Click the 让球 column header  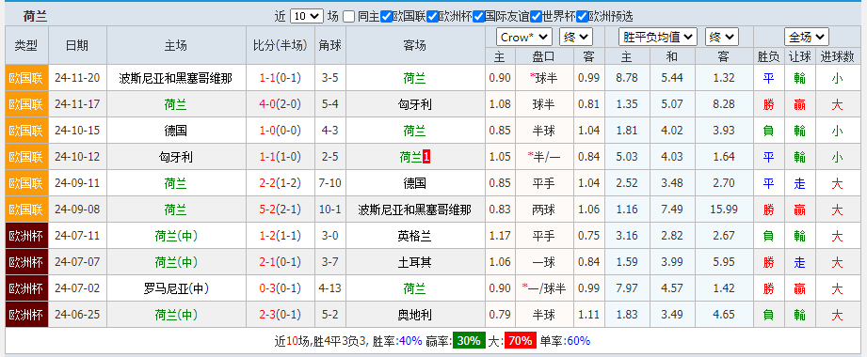tap(799, 56)
